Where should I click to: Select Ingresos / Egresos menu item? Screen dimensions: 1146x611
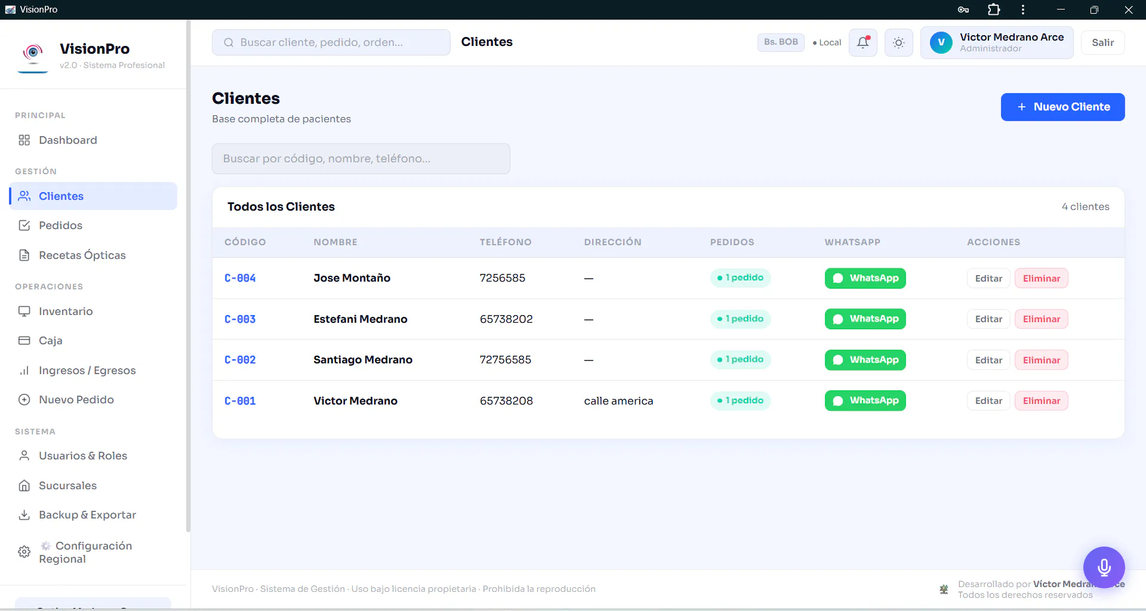pyautogui.click(x=93, y=371)
